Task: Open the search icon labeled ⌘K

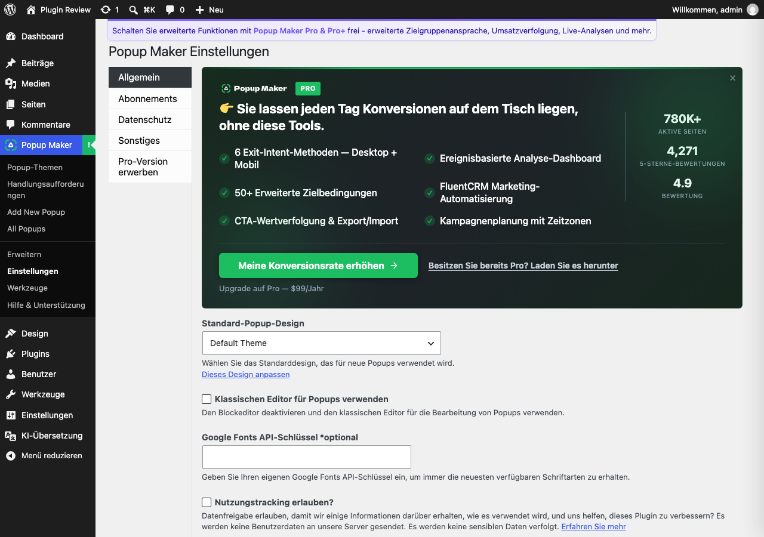Action: [x=134, y=10]
